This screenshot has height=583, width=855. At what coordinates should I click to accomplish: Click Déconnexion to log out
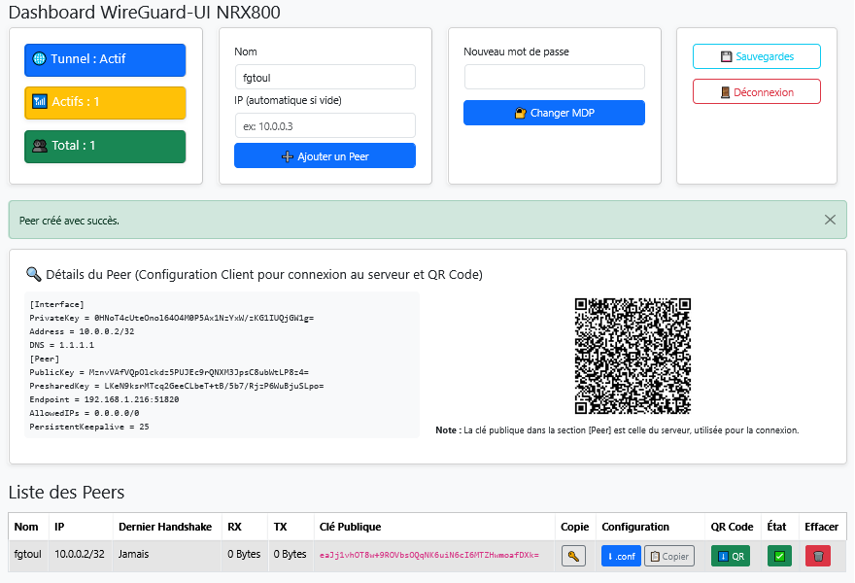coord(756,91)
